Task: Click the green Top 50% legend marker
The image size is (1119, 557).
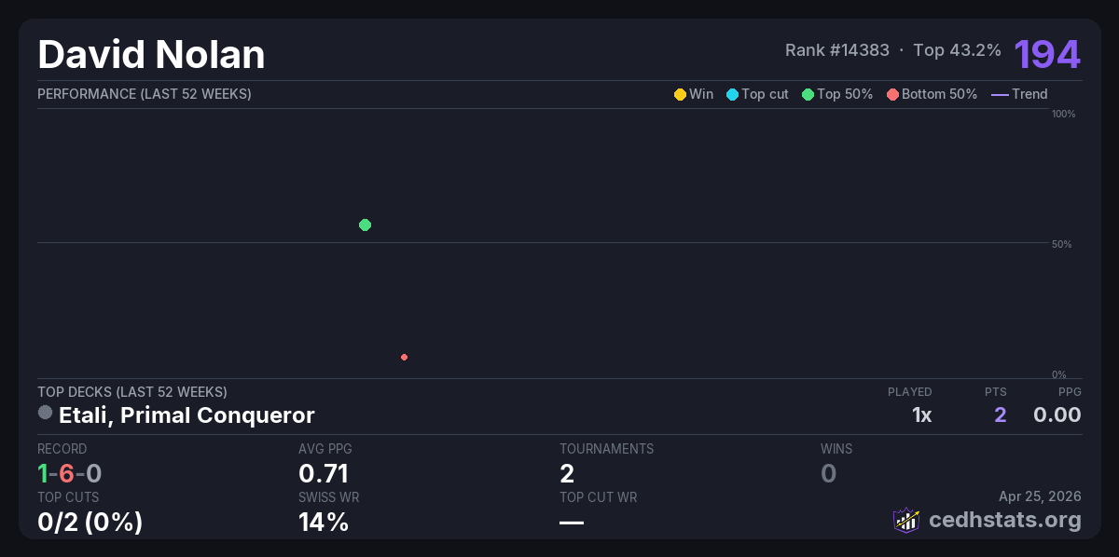Action: click(x=808, y=94)
